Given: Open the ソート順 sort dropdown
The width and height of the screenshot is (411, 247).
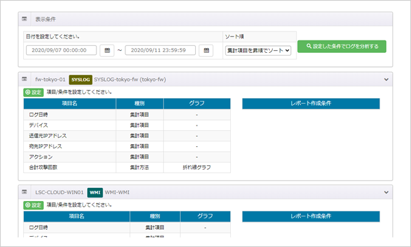Looking at the screenshot, I should pos(258,50).
